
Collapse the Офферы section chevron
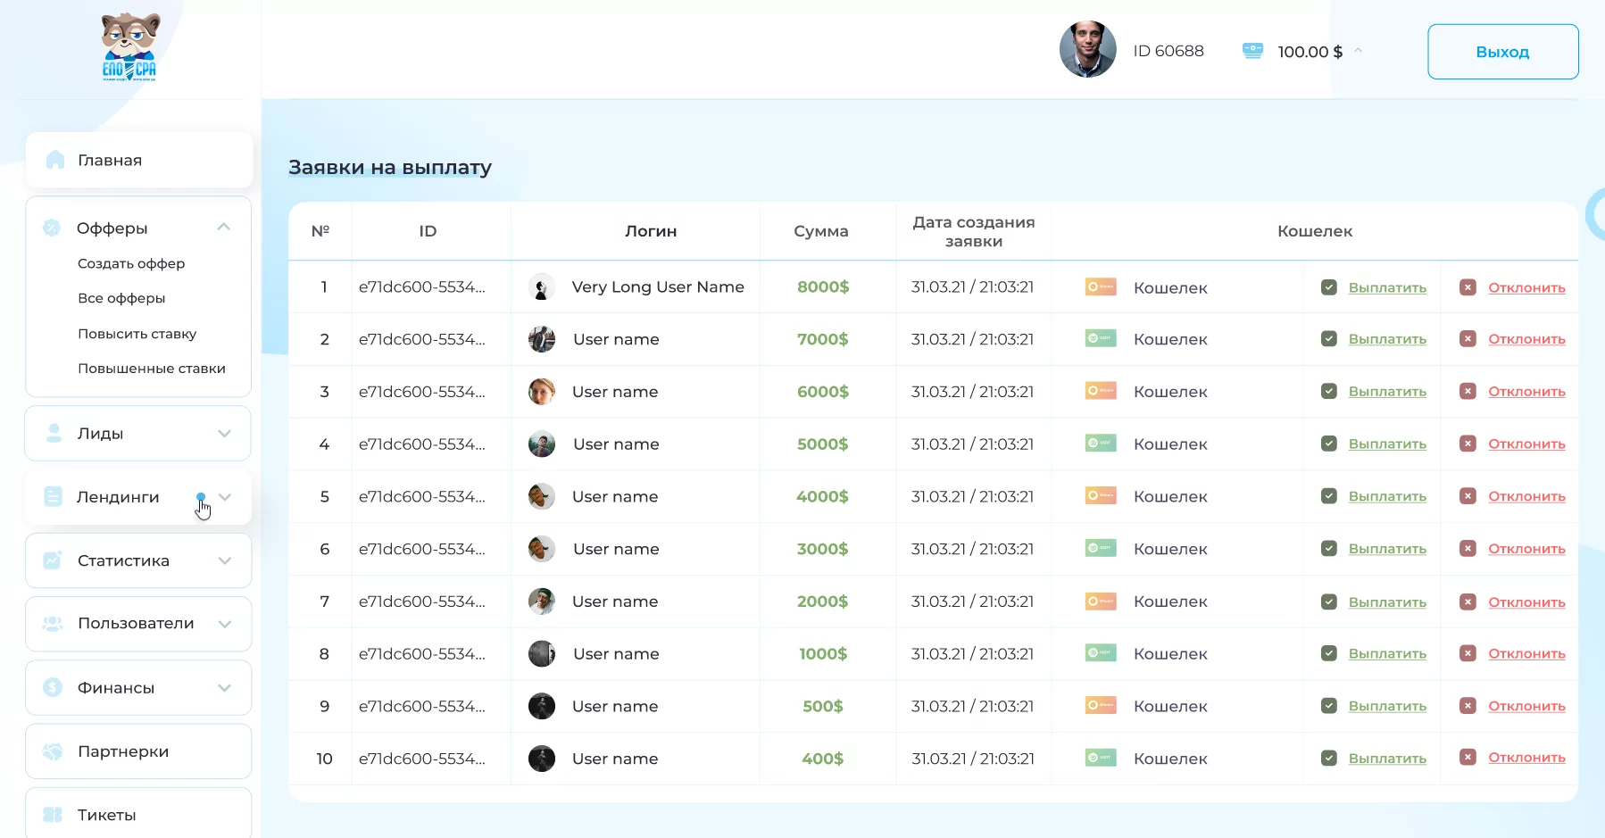point(224,227)
